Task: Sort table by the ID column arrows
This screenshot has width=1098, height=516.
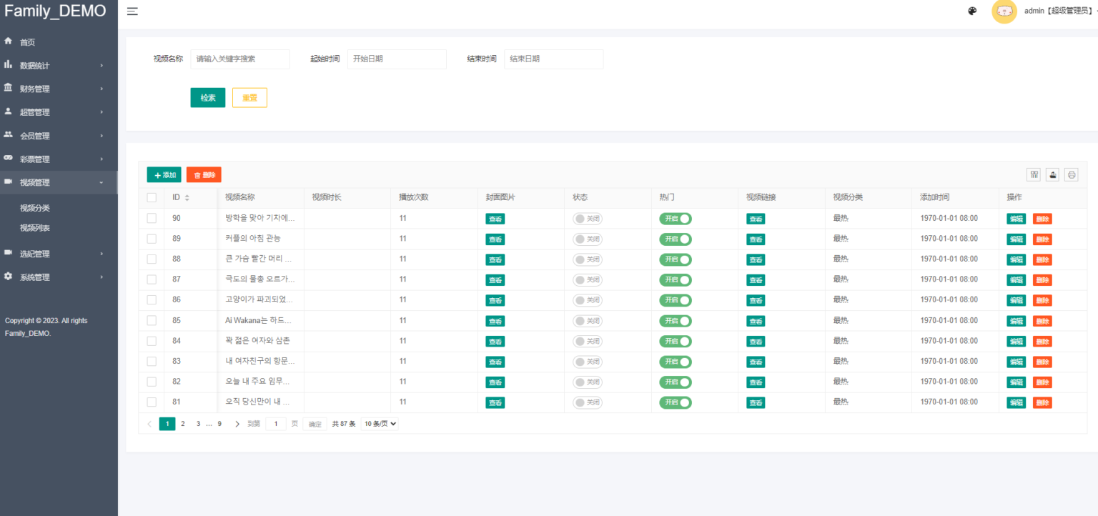Action: coord(187,198)
